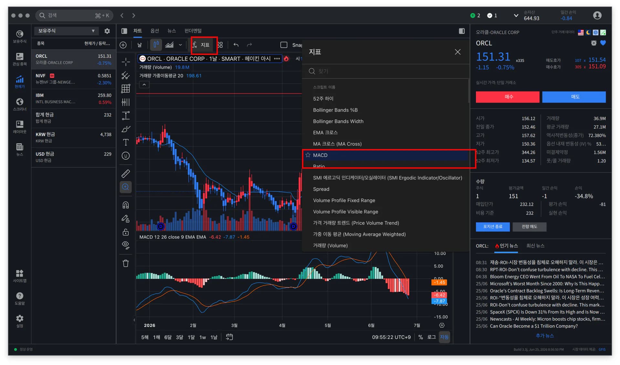This screenshot has width=620, height=365.
Task: Click the 전량 매도 button
Action: pos(530,227)
